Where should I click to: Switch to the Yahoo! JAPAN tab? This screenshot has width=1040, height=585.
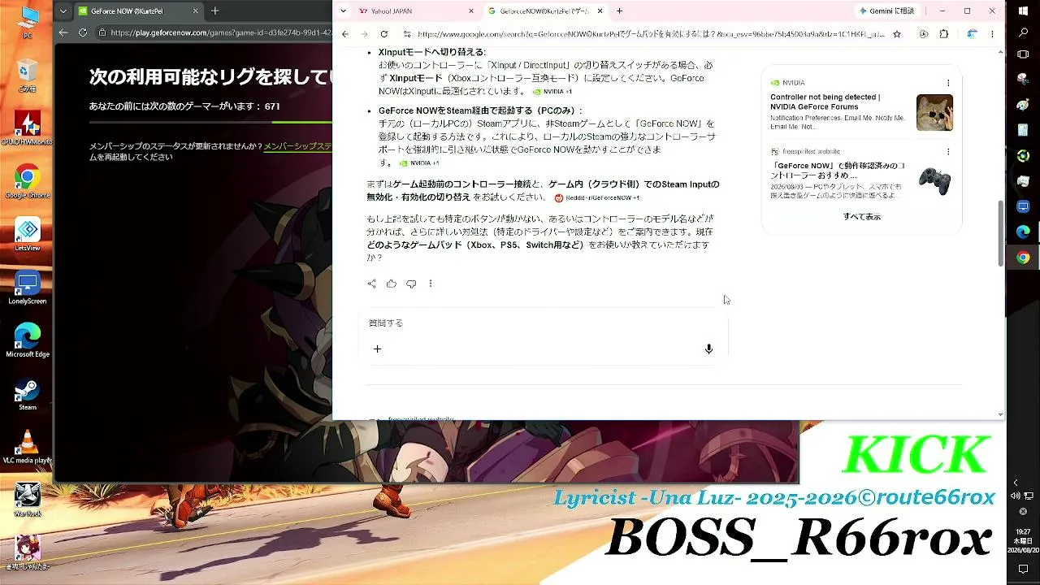click(x=415, y=11)
